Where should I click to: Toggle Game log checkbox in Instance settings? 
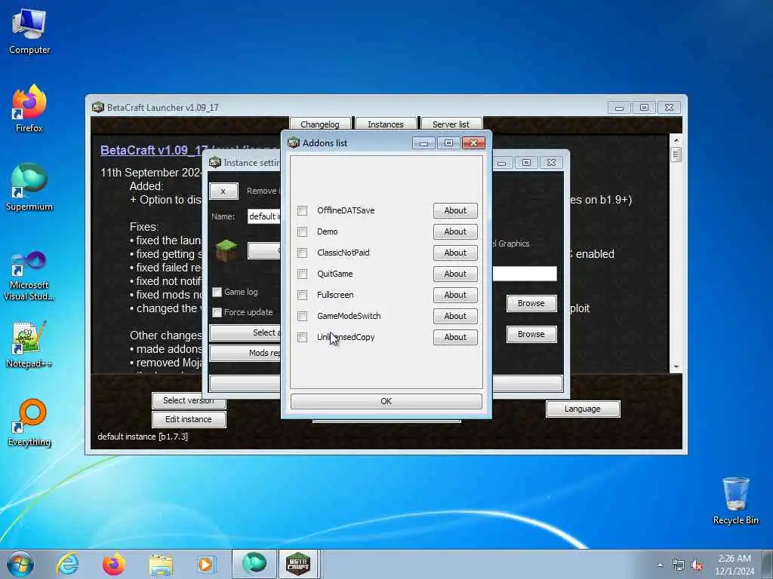pyautogui.click(x=217, y=293)
